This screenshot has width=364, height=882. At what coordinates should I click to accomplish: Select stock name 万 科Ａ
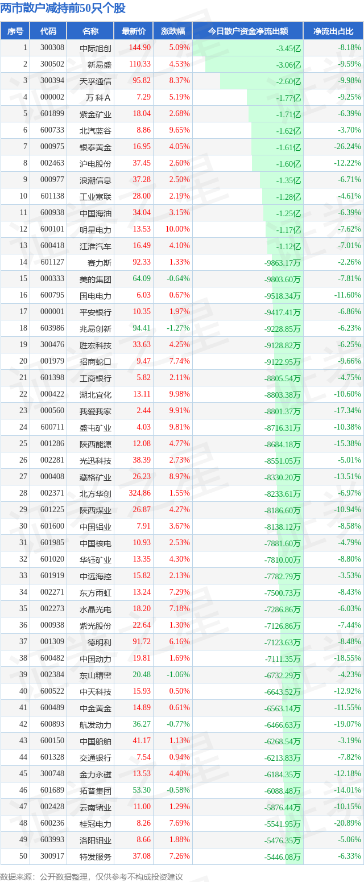click(98, 97)
